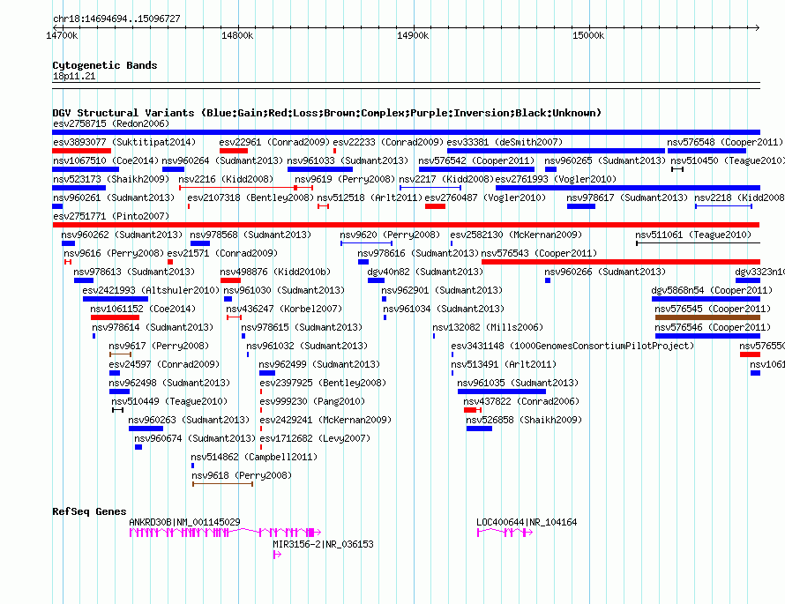This screenshot has width=785, height=604.
Task: Click the Cytogenetic Bands track title
Action: [x=105, y=65]
